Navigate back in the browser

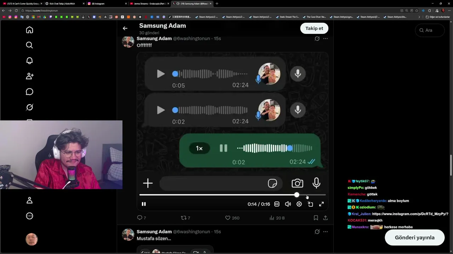tap(4, 11)
